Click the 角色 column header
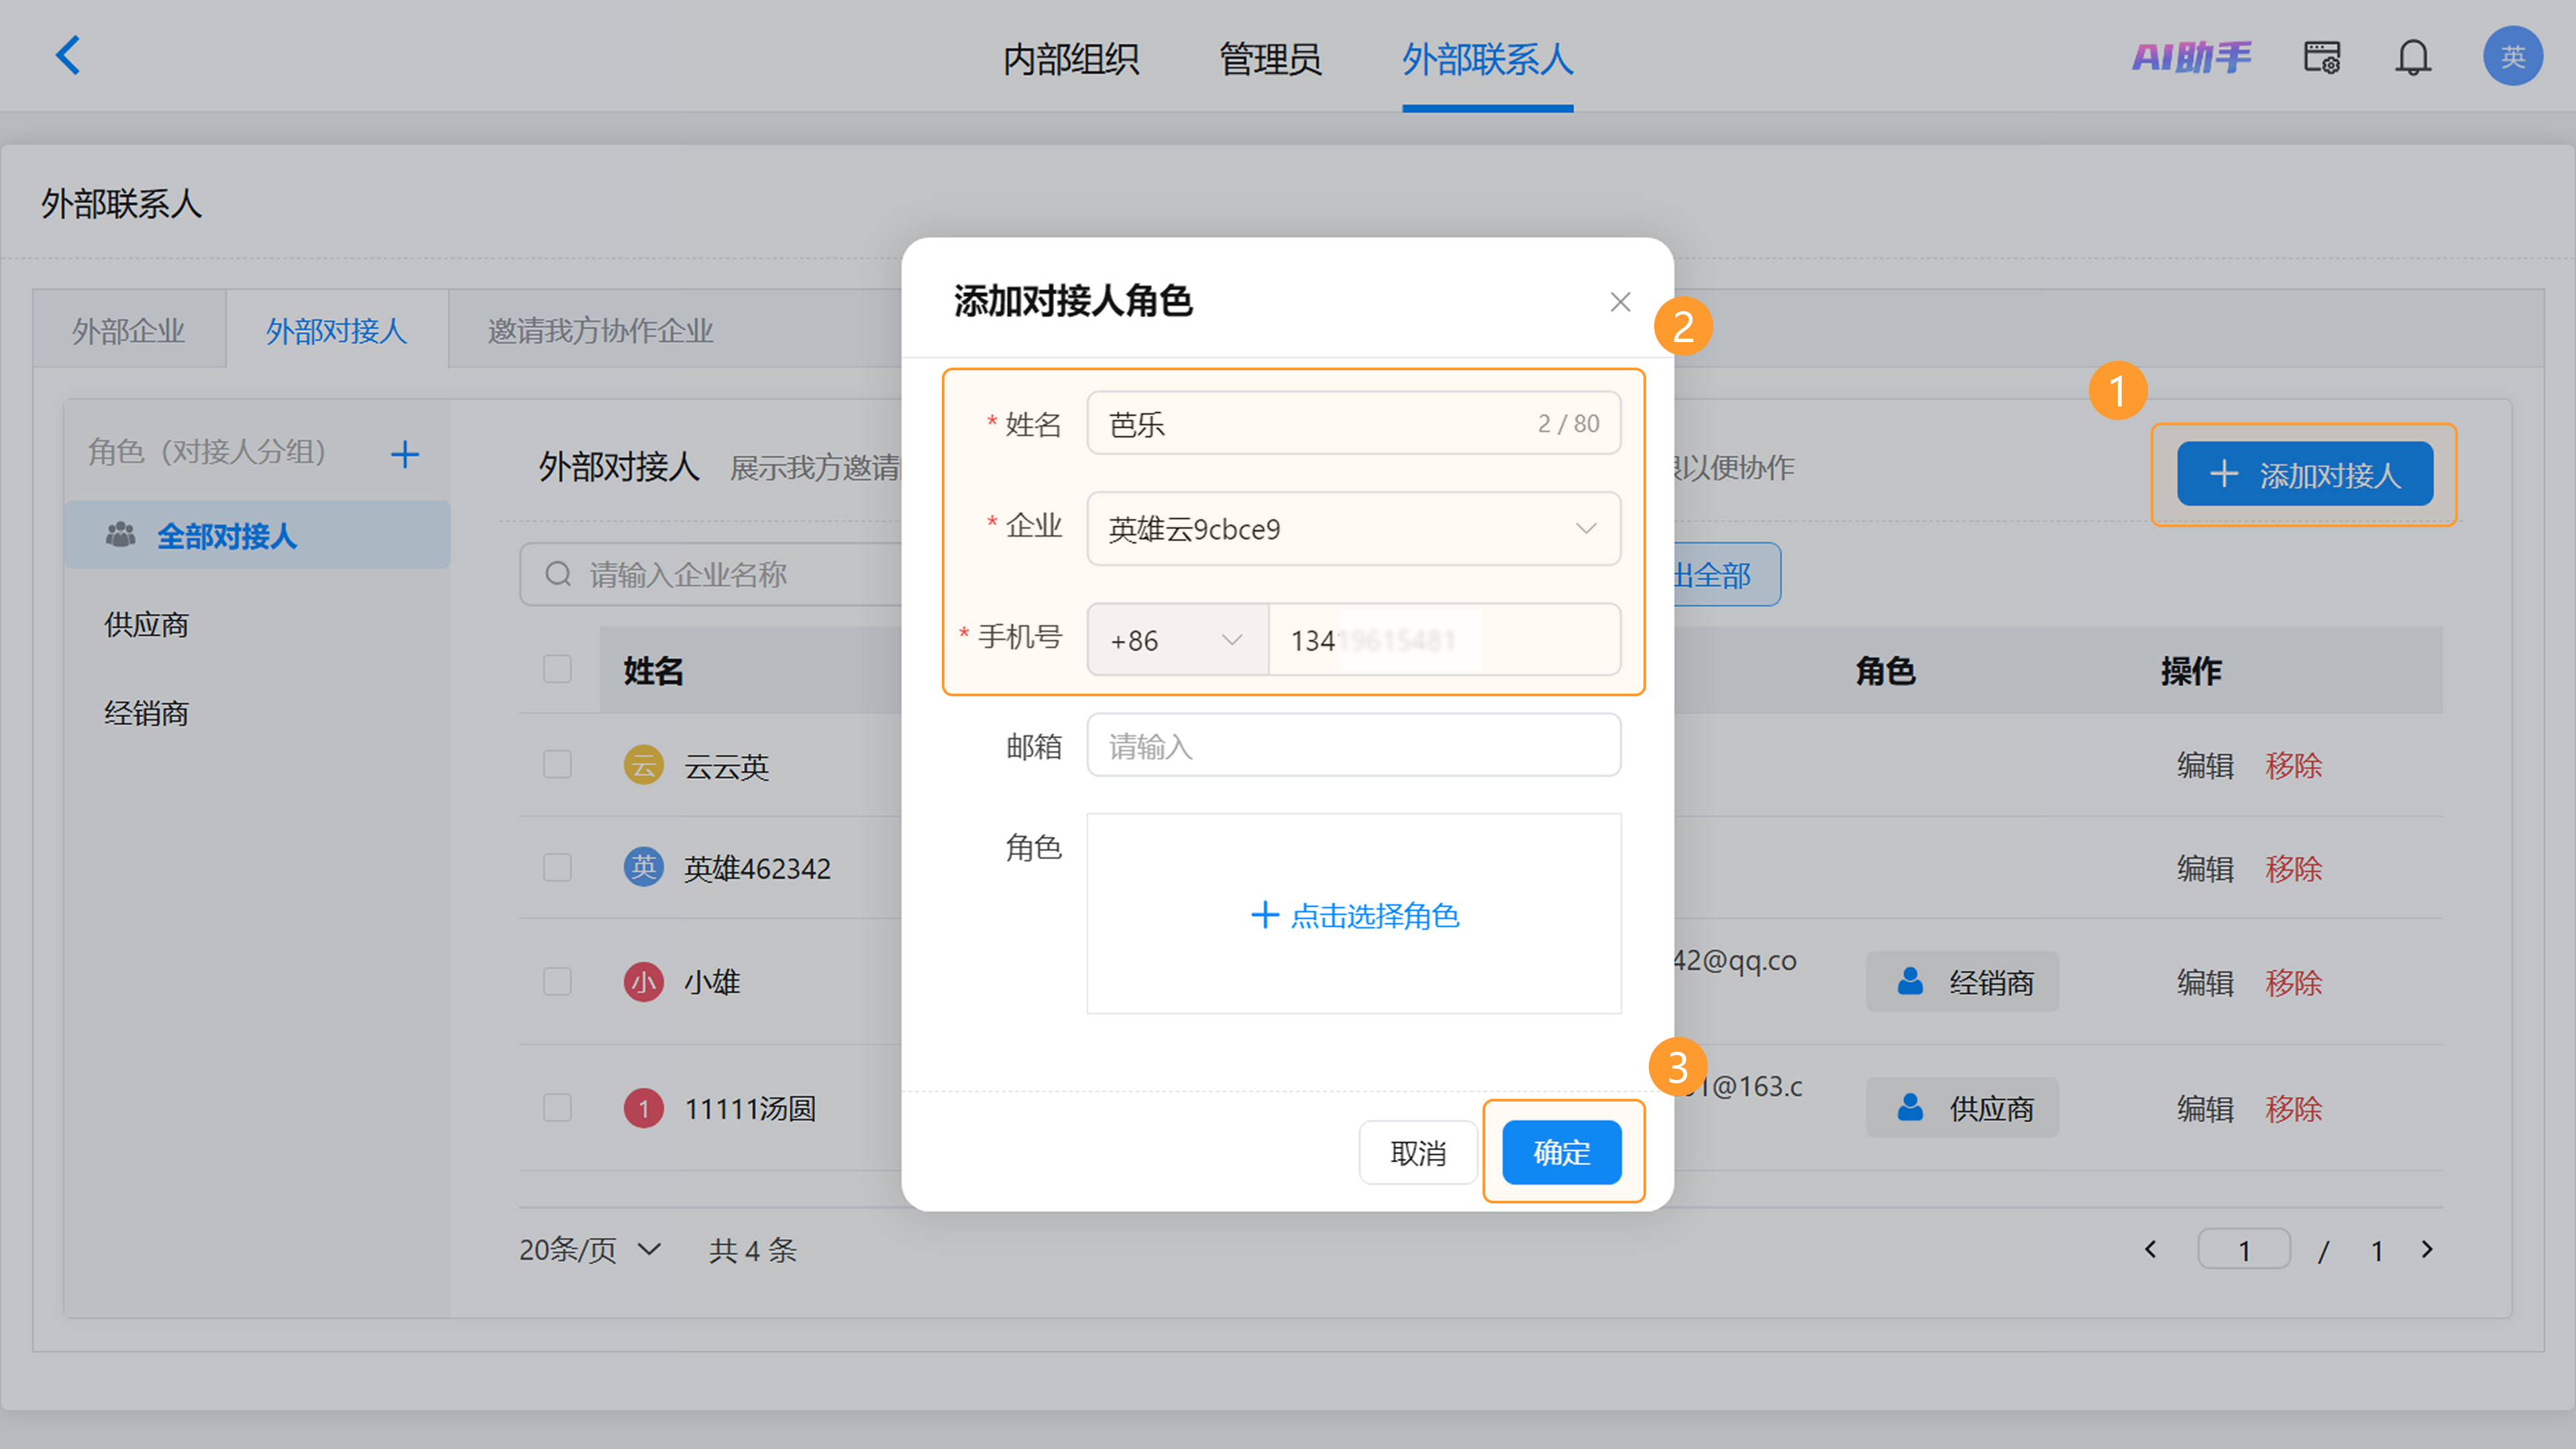 click(1886, 670)
